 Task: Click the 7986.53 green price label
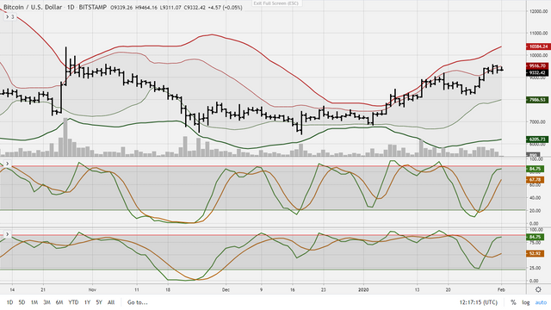click(537, 100)
